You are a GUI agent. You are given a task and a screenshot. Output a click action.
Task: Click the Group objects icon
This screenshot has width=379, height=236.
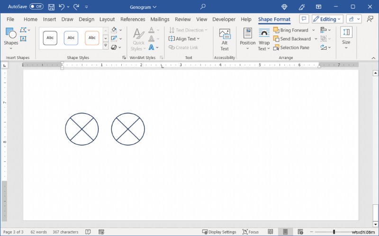[x=323, y=39]
